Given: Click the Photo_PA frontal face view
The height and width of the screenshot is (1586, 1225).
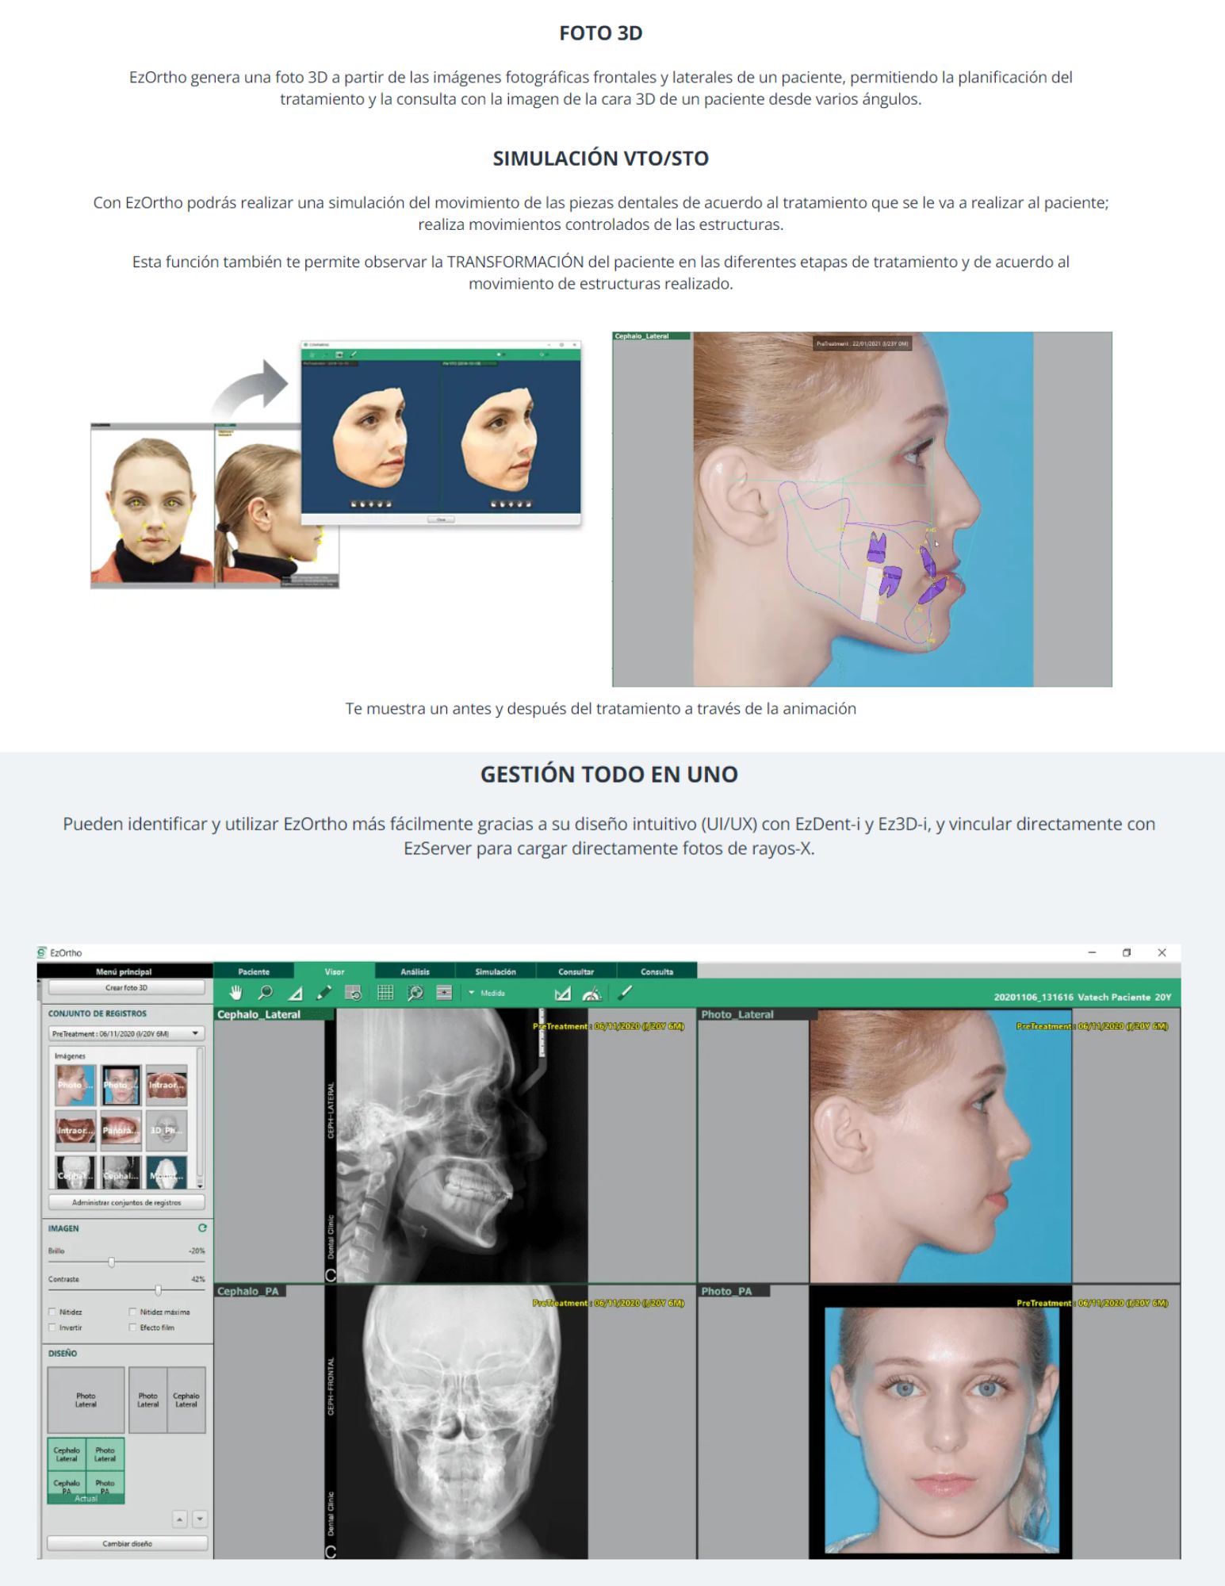Looking at the screenshot, I should pyautogui.click(x=940, y=1422).
